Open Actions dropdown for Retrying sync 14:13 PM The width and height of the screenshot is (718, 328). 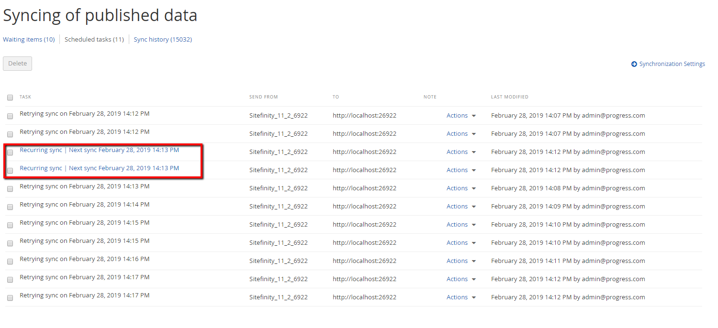click(x=461, y=188)
